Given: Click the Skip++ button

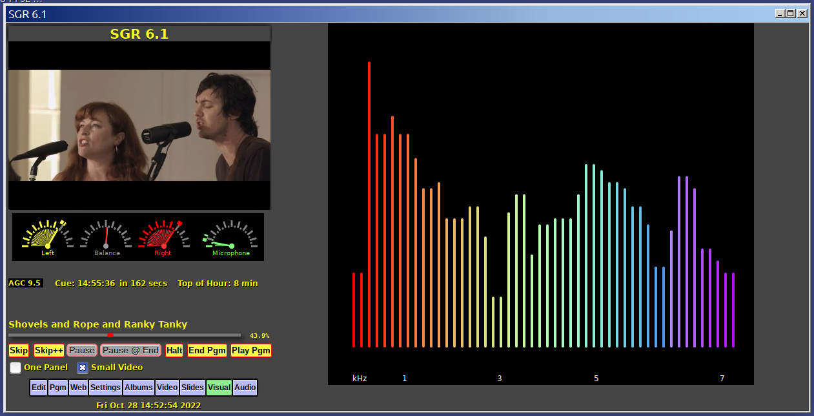Looking at the screenshot, I should coord(49,350).
